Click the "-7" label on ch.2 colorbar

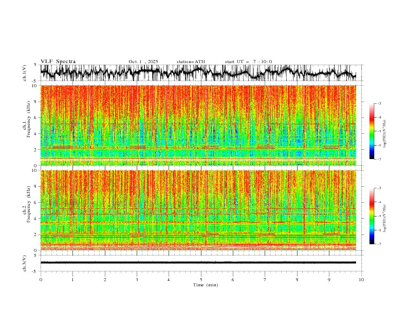point(379,244)
